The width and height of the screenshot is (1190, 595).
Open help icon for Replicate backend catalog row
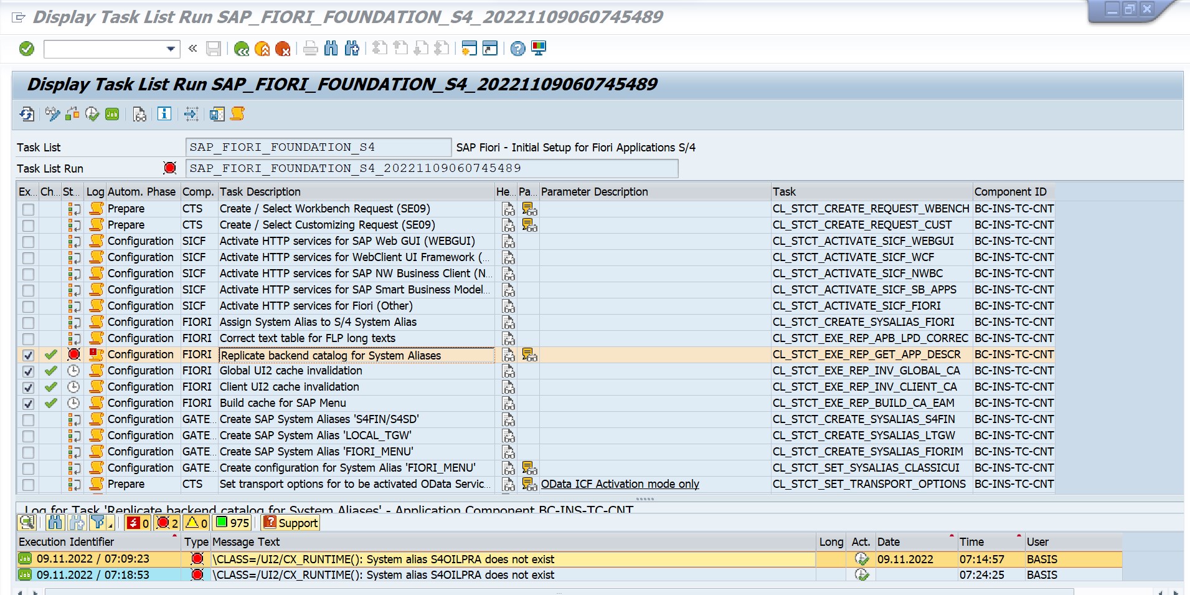click(x=509, y=355)
